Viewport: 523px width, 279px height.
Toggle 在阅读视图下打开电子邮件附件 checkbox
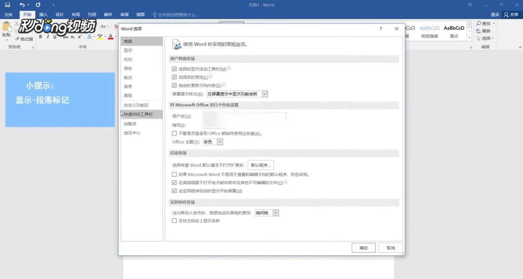[174, 183]
